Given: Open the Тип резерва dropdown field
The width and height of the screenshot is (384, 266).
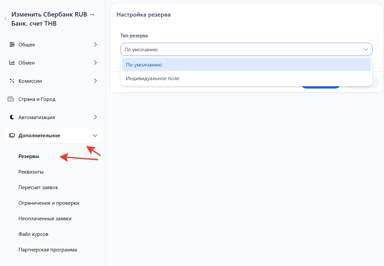Looking at the screenshot, I should coord(246,49).
